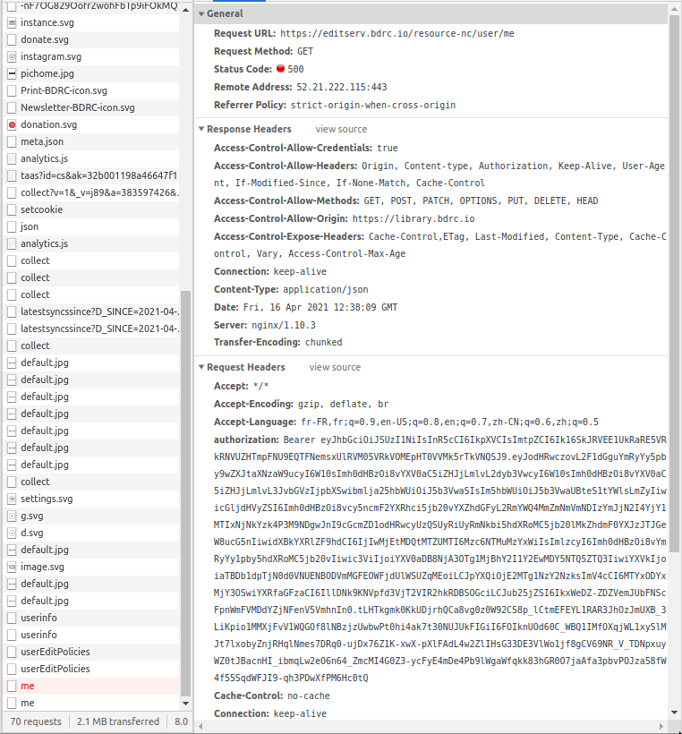This screenshot has height=734, width=682.
Task: Select the second userEditPolicies request
Action: point(91,669)
